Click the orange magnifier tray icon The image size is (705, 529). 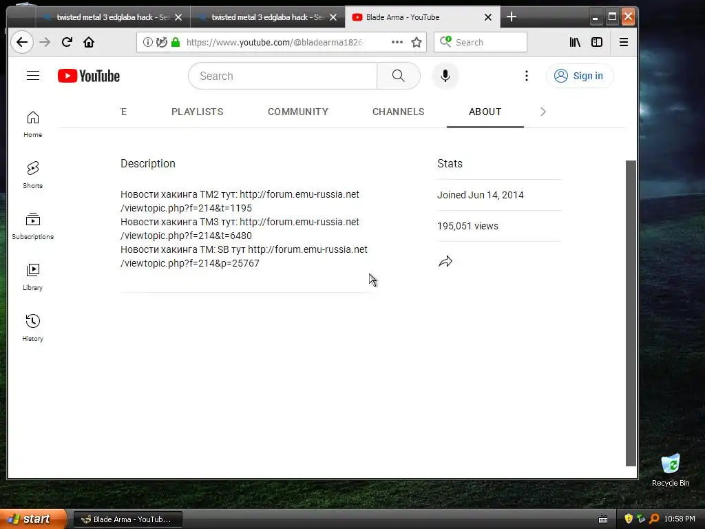[x=654, y=519]
